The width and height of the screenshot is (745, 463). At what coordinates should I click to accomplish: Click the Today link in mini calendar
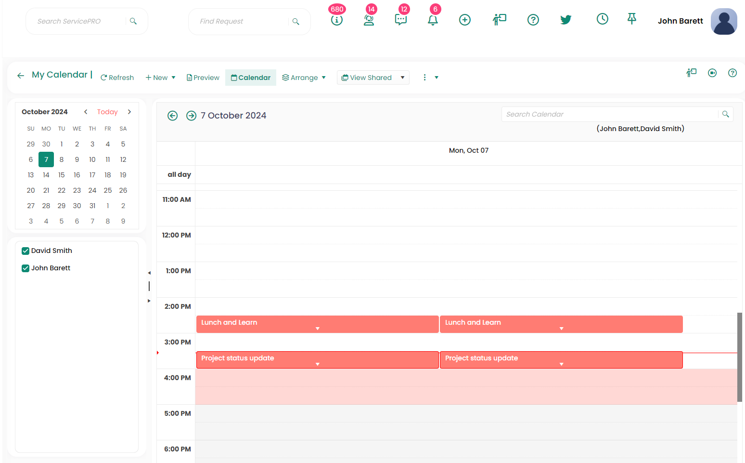point(107,112)
